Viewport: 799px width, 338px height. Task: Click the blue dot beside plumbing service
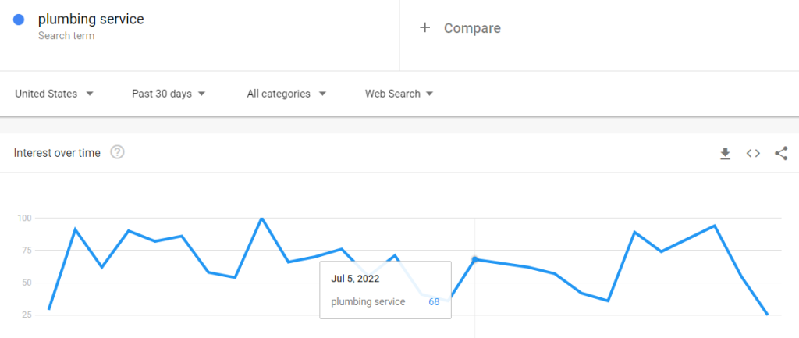pyautogui.click(x=19, y=20)
